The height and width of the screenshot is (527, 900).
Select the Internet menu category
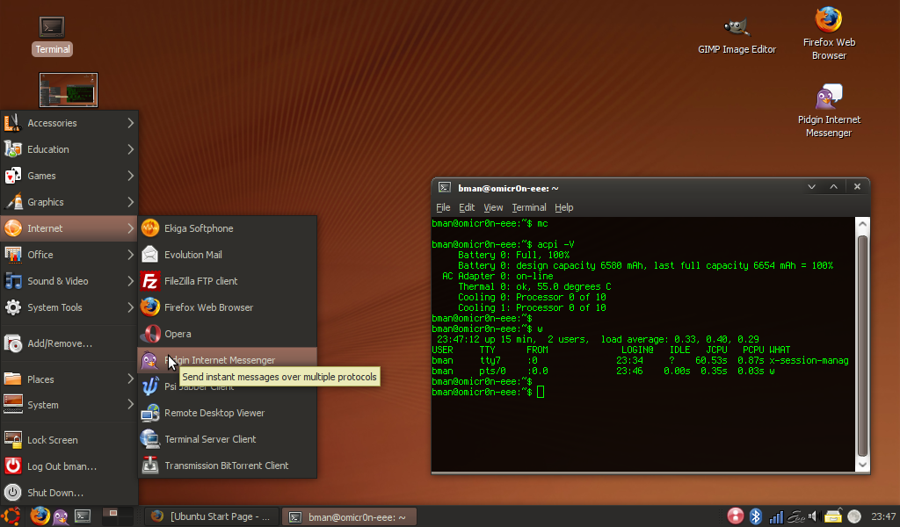tap(69, 228)
